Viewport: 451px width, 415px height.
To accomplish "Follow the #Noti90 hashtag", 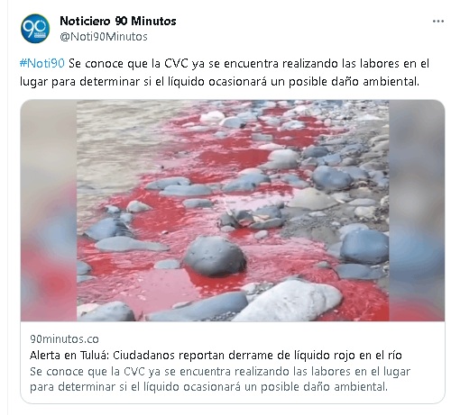I will pyautogui.click(x=42, y=64).
